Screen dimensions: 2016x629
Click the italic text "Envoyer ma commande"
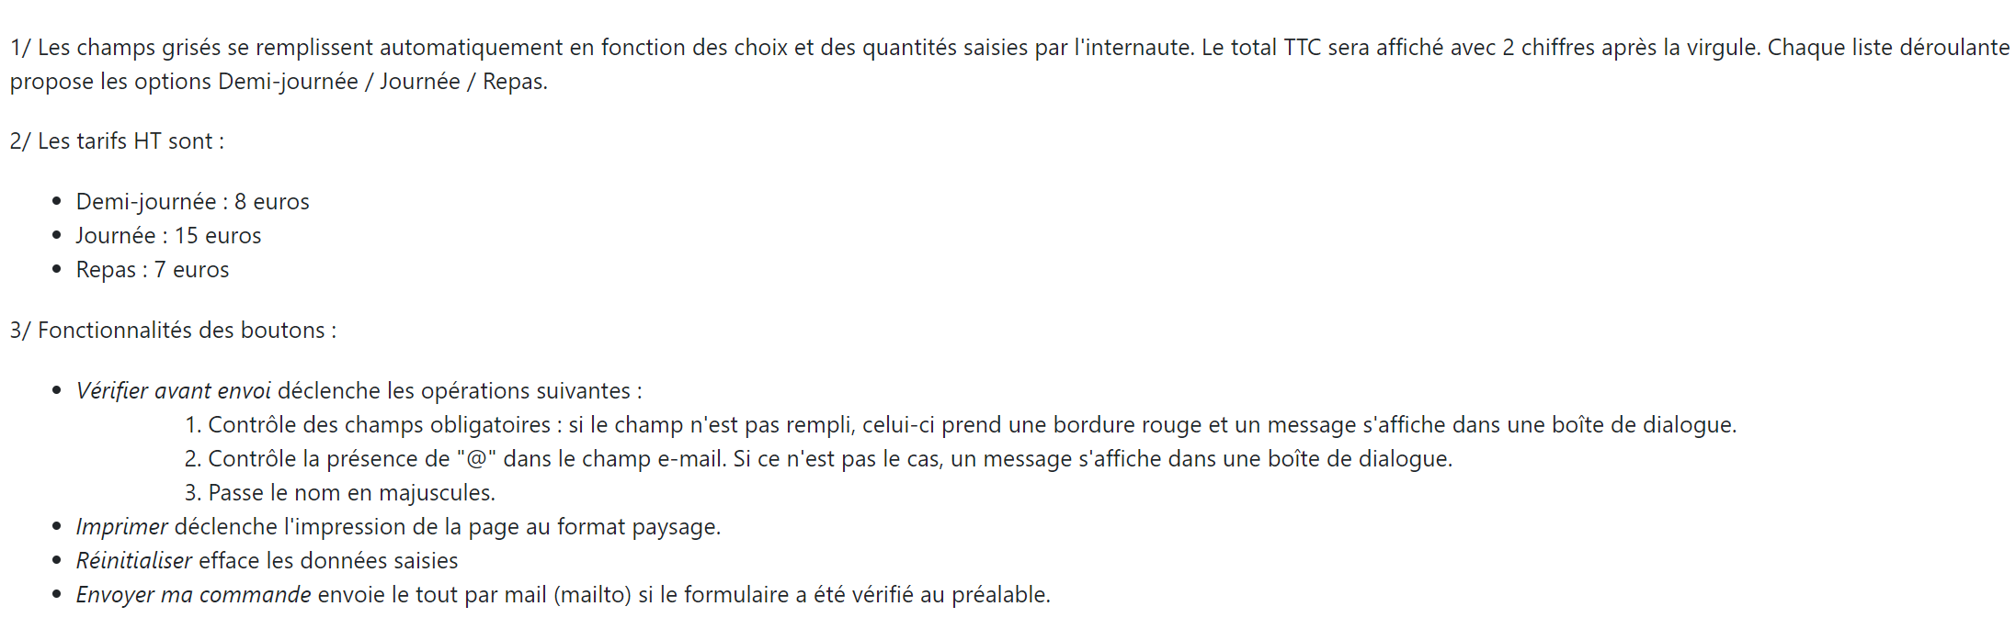(x=193, y=595)
